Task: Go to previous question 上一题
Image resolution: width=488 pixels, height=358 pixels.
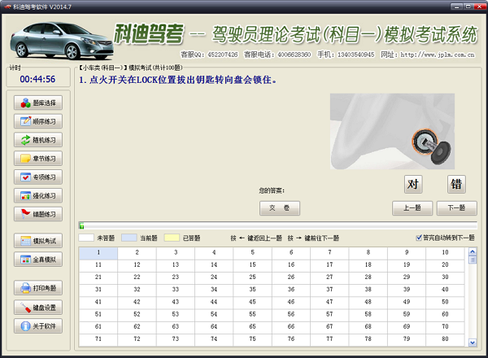Action: point(412,208)
